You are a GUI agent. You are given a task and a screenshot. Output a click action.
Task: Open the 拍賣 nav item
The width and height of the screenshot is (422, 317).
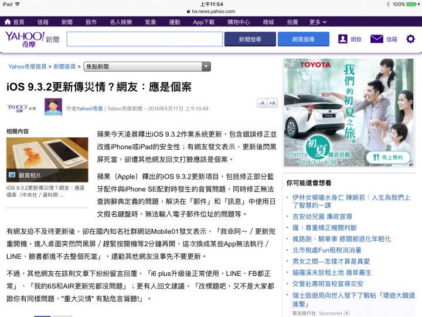(292, 22)
